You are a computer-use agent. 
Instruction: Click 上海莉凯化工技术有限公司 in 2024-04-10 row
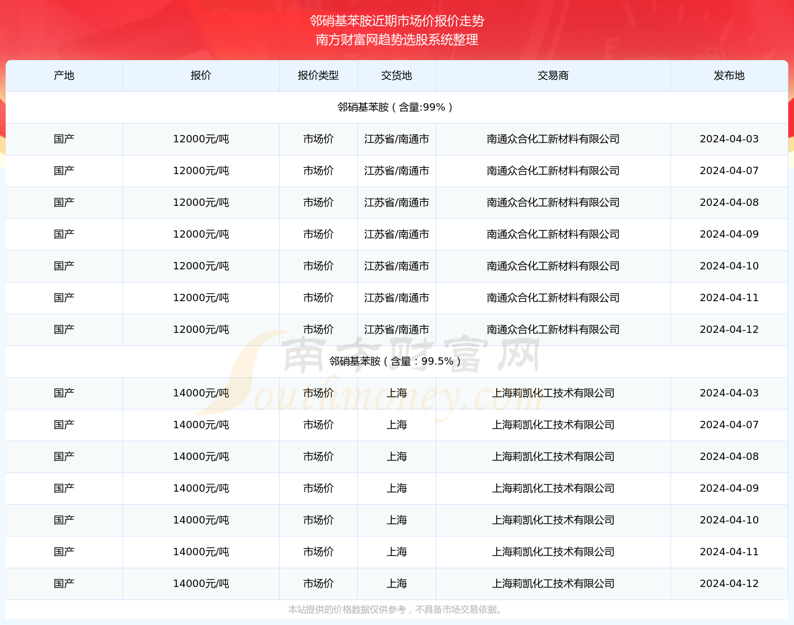point(553,520)
